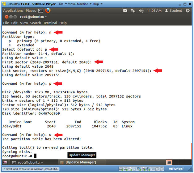Viewport: 194px width, 173px height.
Task: Open the terminal Search menu
Action: (x=36, y=23)
